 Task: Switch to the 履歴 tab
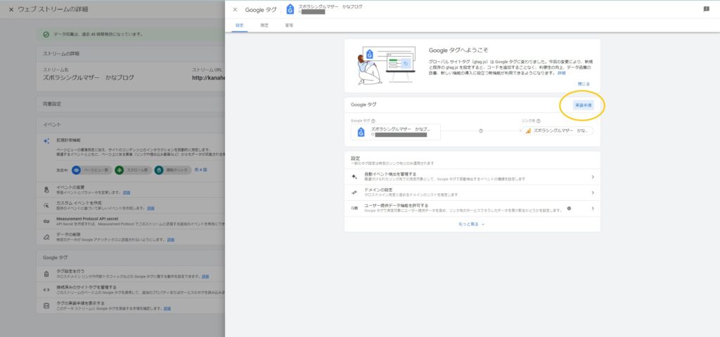coord(264,25)
